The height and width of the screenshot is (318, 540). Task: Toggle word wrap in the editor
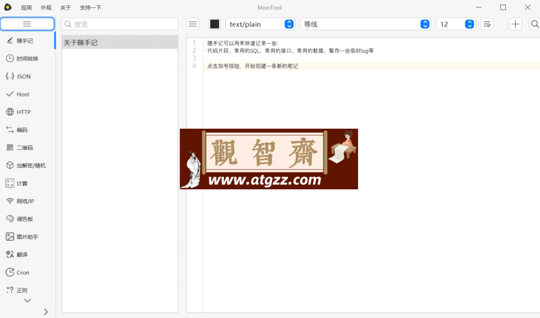[487, 24]
